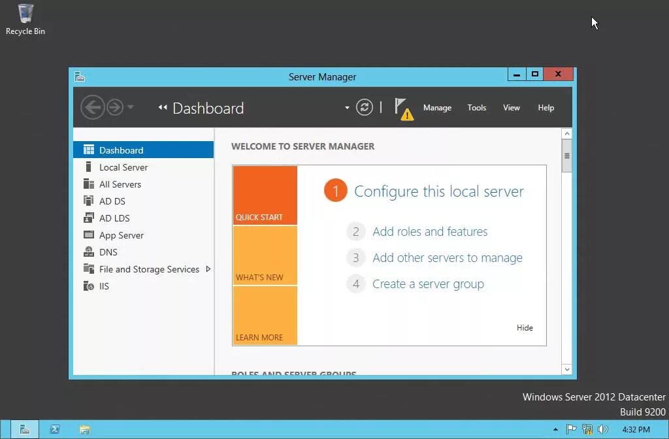This screenshot has width=669, height=439.
Task: Launch PowerShell from the taskbar
Action: pos(55,429)
